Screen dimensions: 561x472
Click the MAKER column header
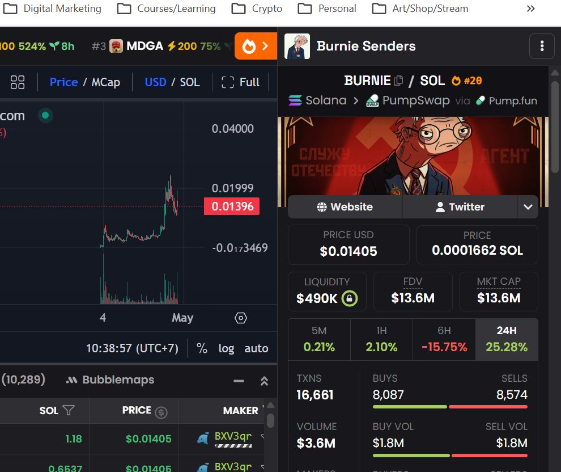point(240,410)
